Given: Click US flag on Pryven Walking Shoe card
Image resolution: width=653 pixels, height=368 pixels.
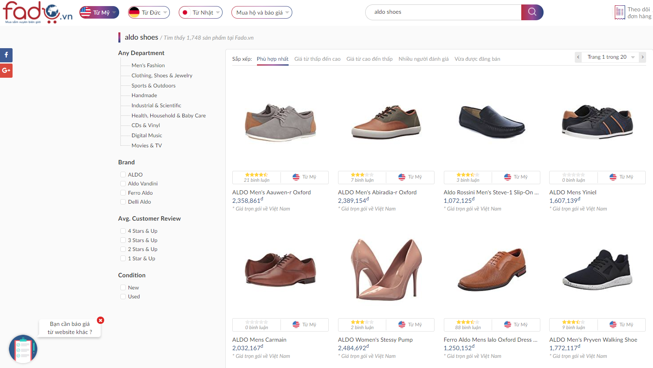Looking at the screenshot, I should click(x=613, y=325).
